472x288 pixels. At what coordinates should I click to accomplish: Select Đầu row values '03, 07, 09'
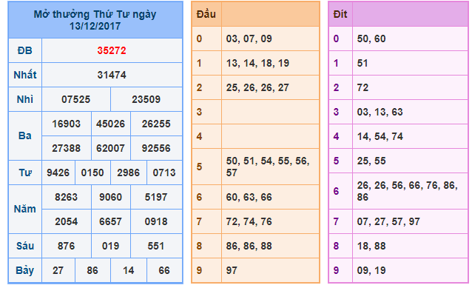[x=249, y=38]
